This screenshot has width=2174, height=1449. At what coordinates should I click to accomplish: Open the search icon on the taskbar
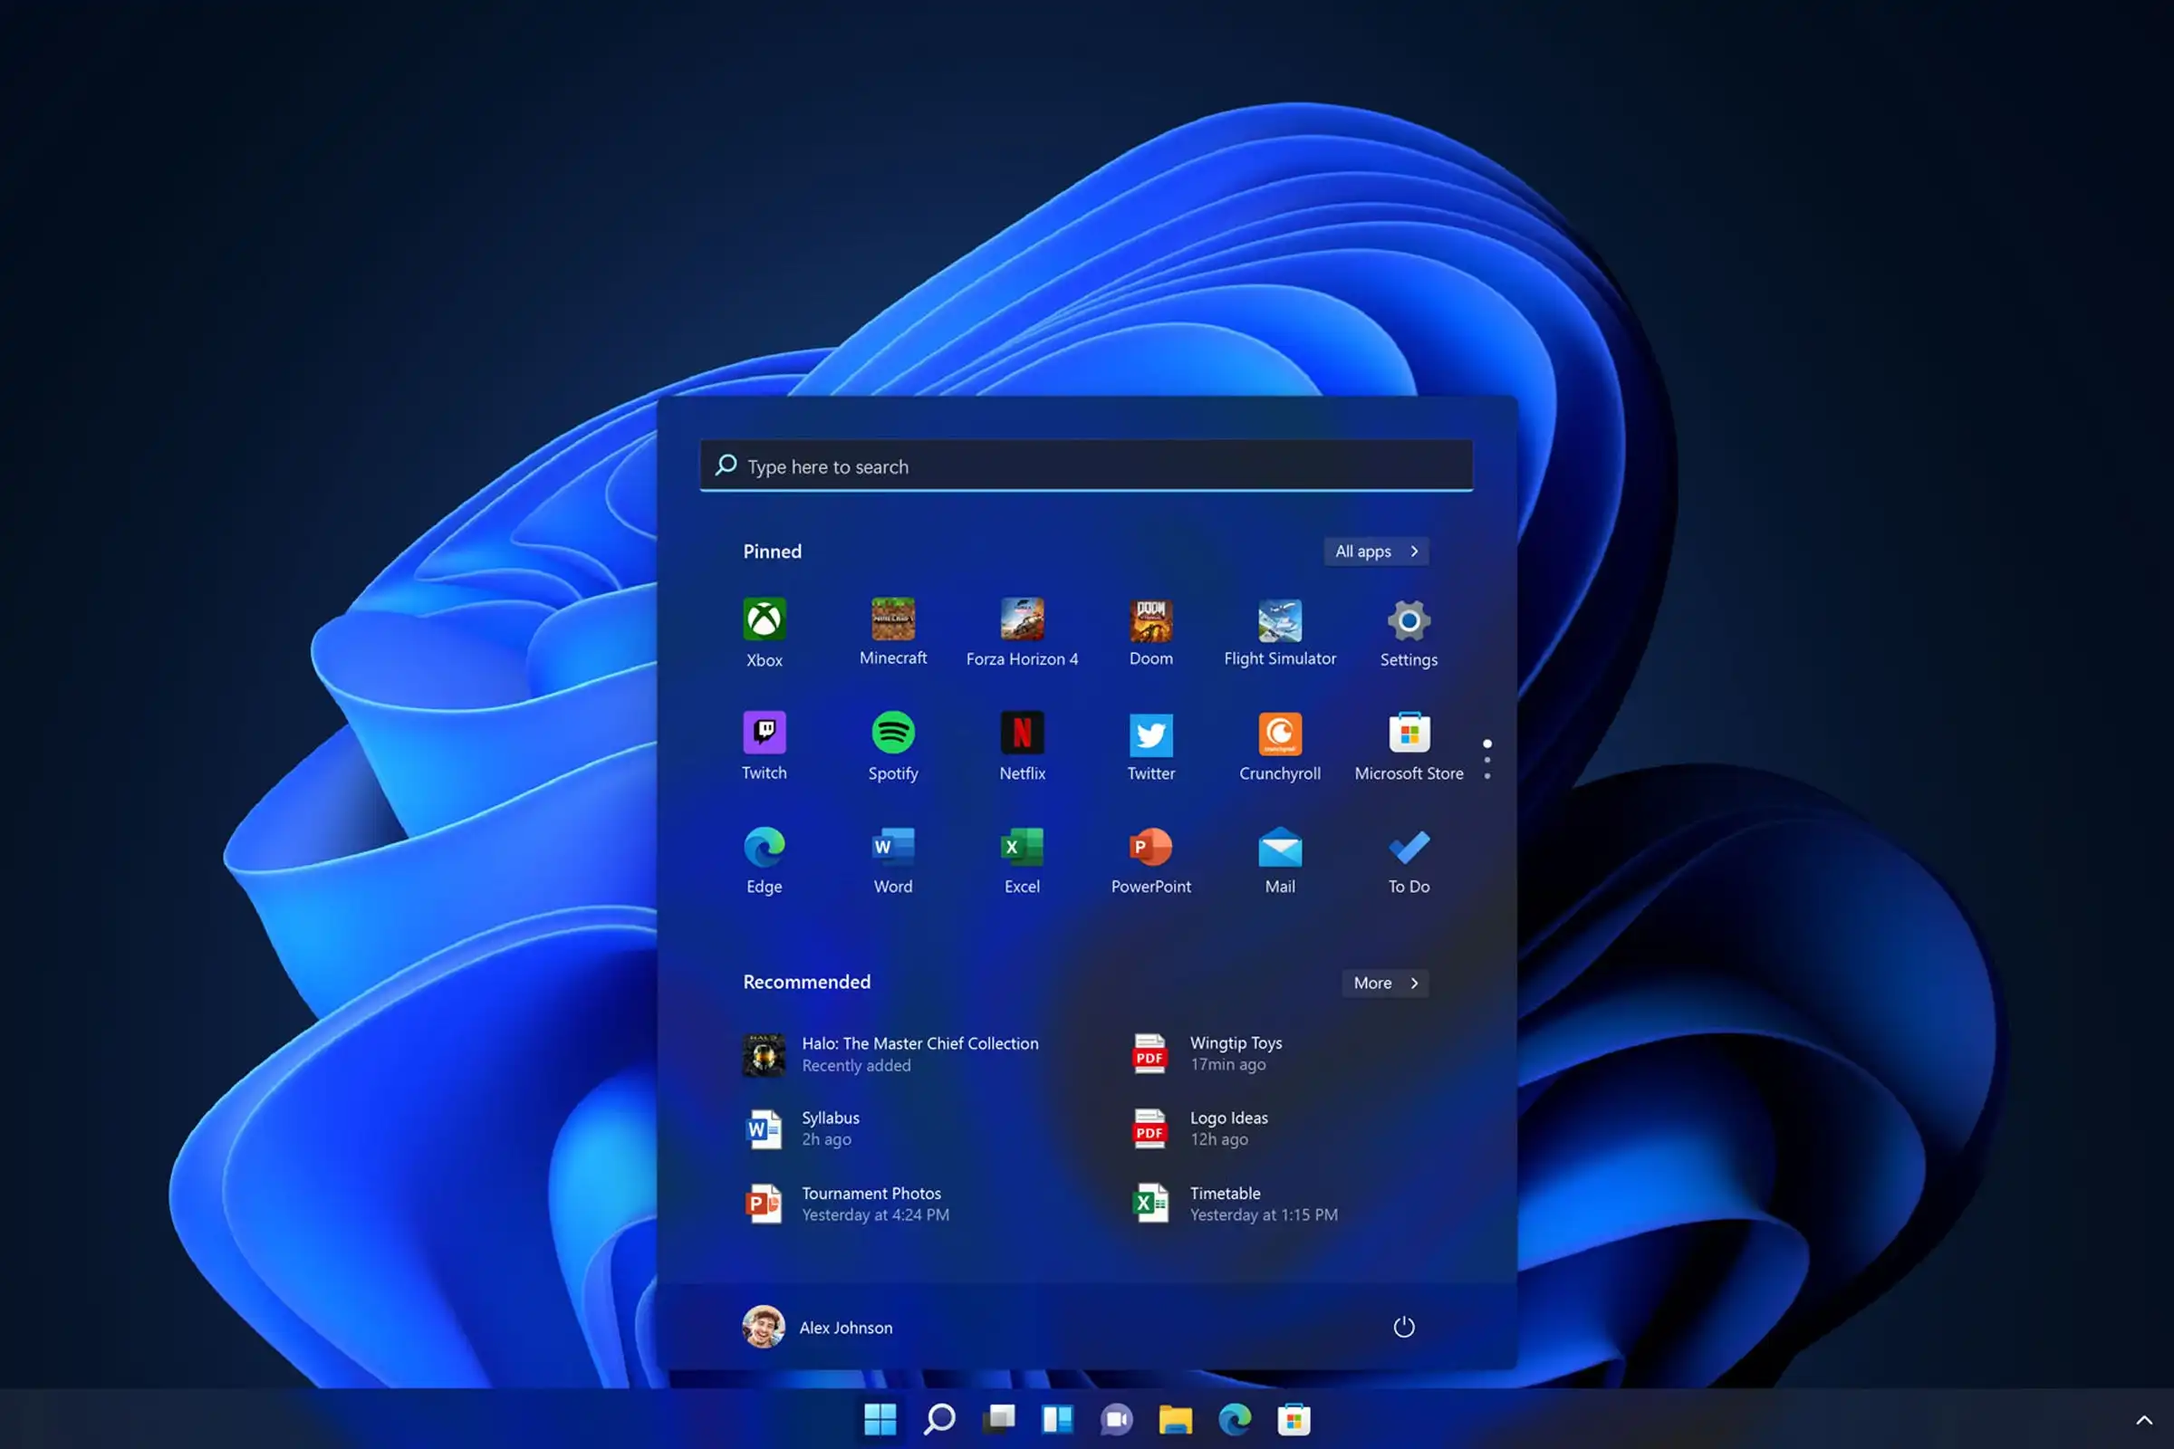click(939, 1419)
